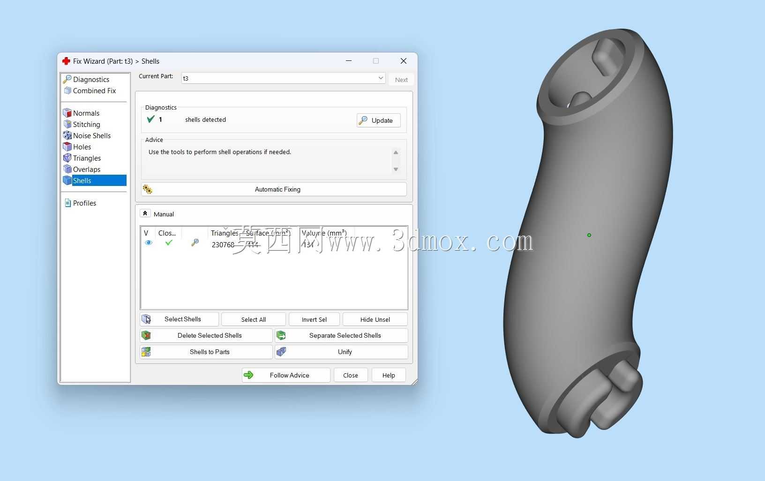
Task: Select the shell row with 230768 triangles
Action: click(x=274, y=244)
